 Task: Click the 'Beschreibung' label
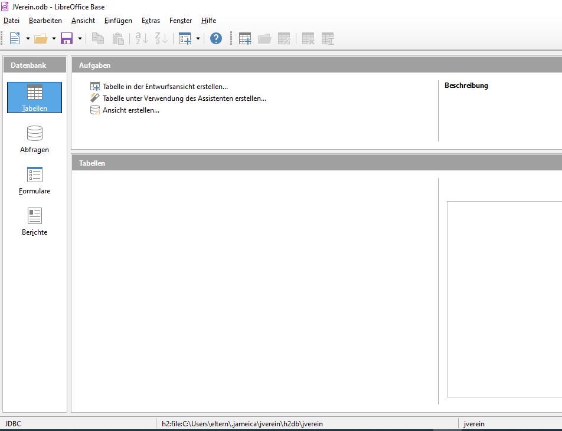point(466,85)
